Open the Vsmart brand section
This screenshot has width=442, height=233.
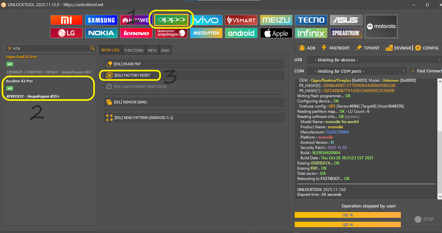tap(241, 20)
